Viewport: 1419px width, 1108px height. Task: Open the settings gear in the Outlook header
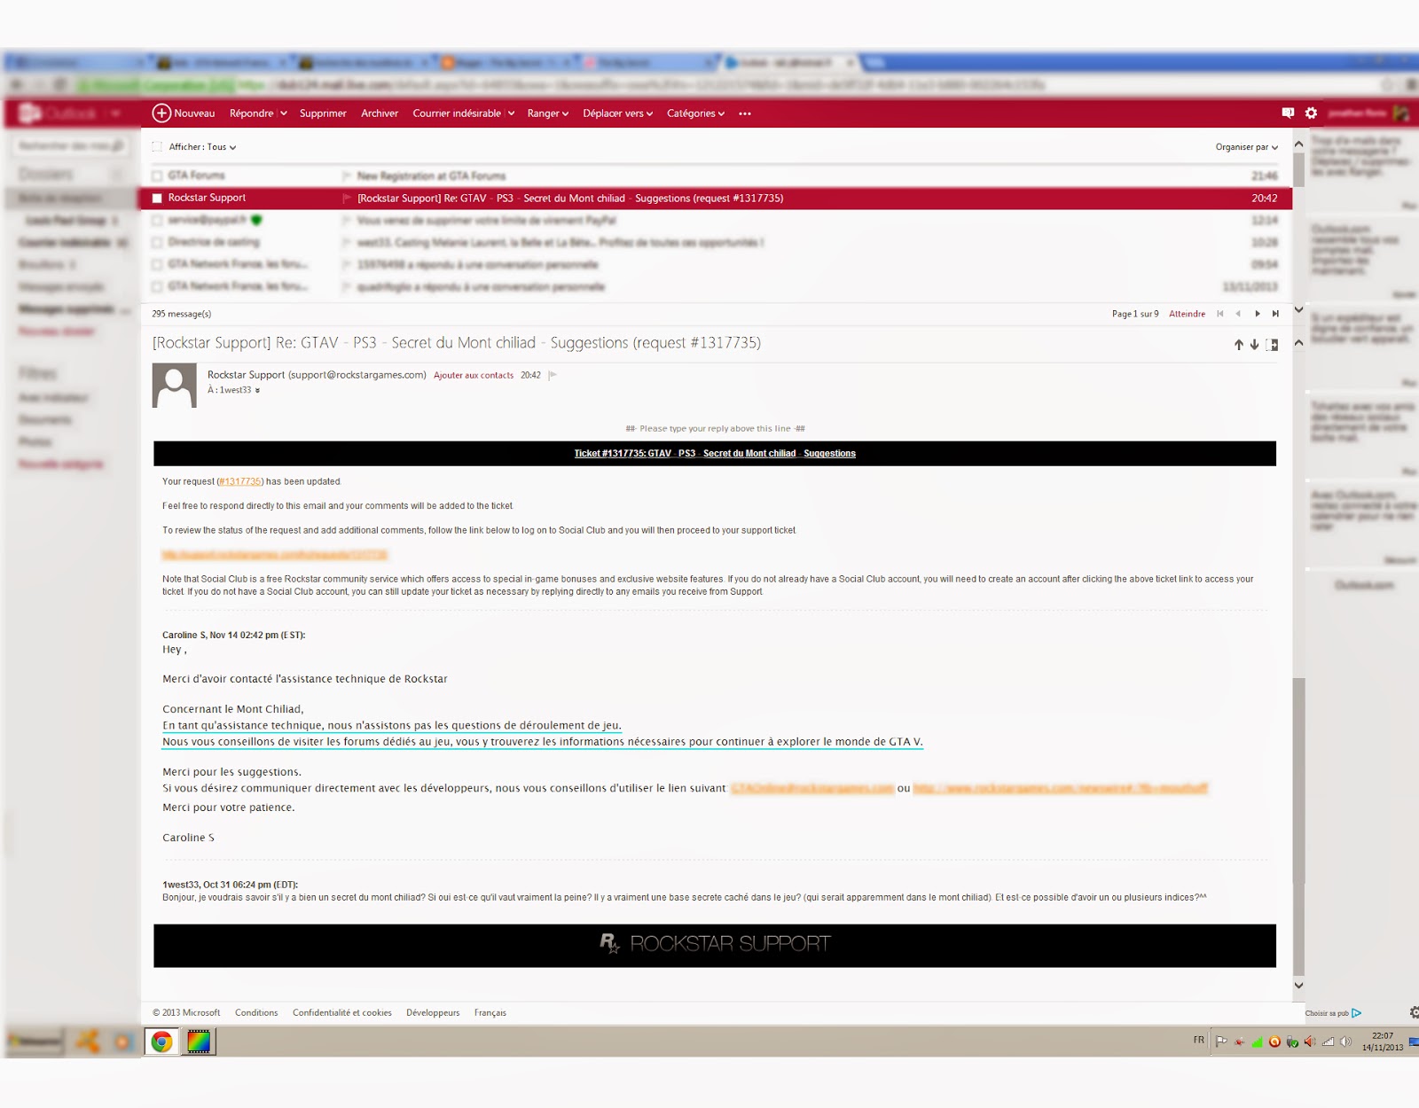1311,113
